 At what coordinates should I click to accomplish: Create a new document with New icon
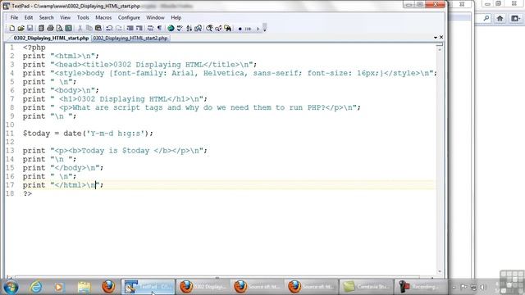(12, 29)
